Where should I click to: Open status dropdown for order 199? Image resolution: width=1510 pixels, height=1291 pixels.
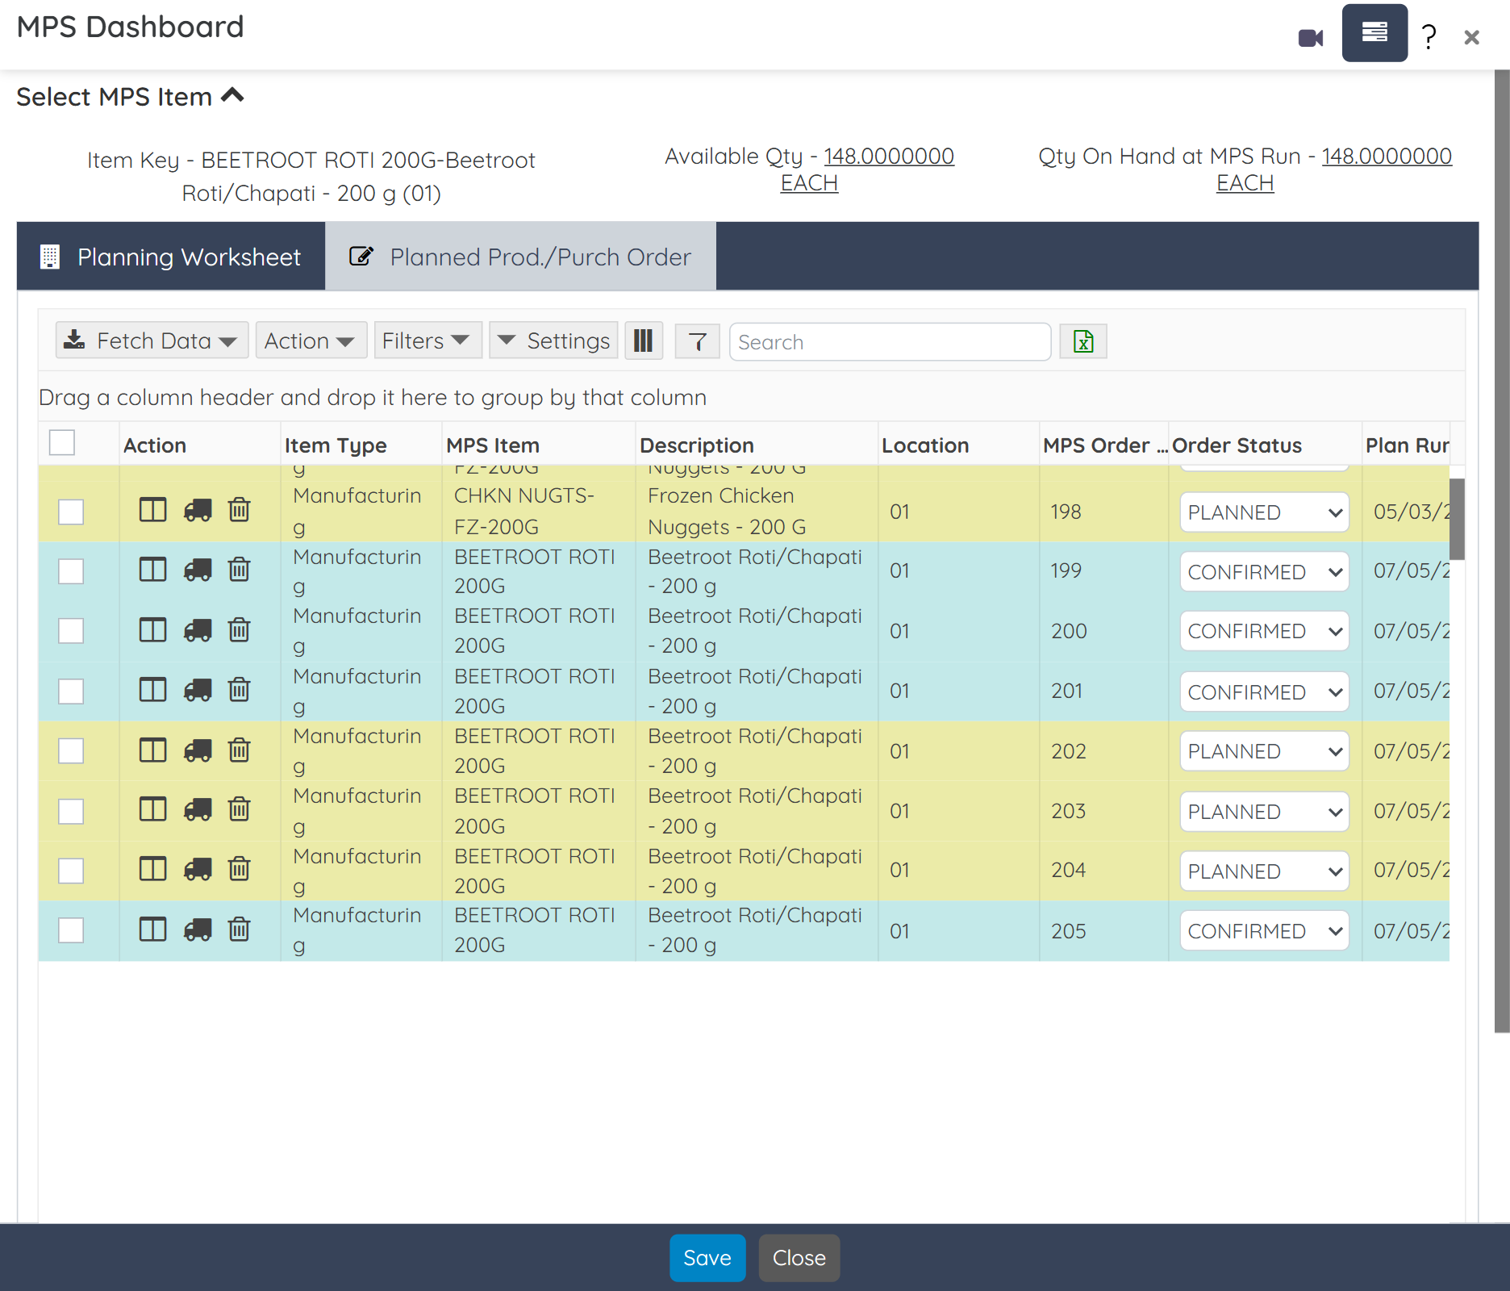(1264, 572)
